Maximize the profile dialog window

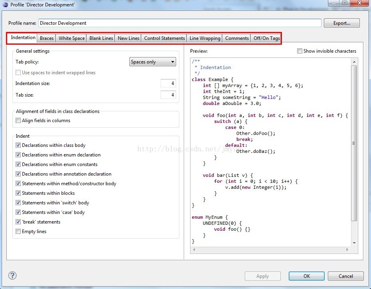[x=345, y=3]
